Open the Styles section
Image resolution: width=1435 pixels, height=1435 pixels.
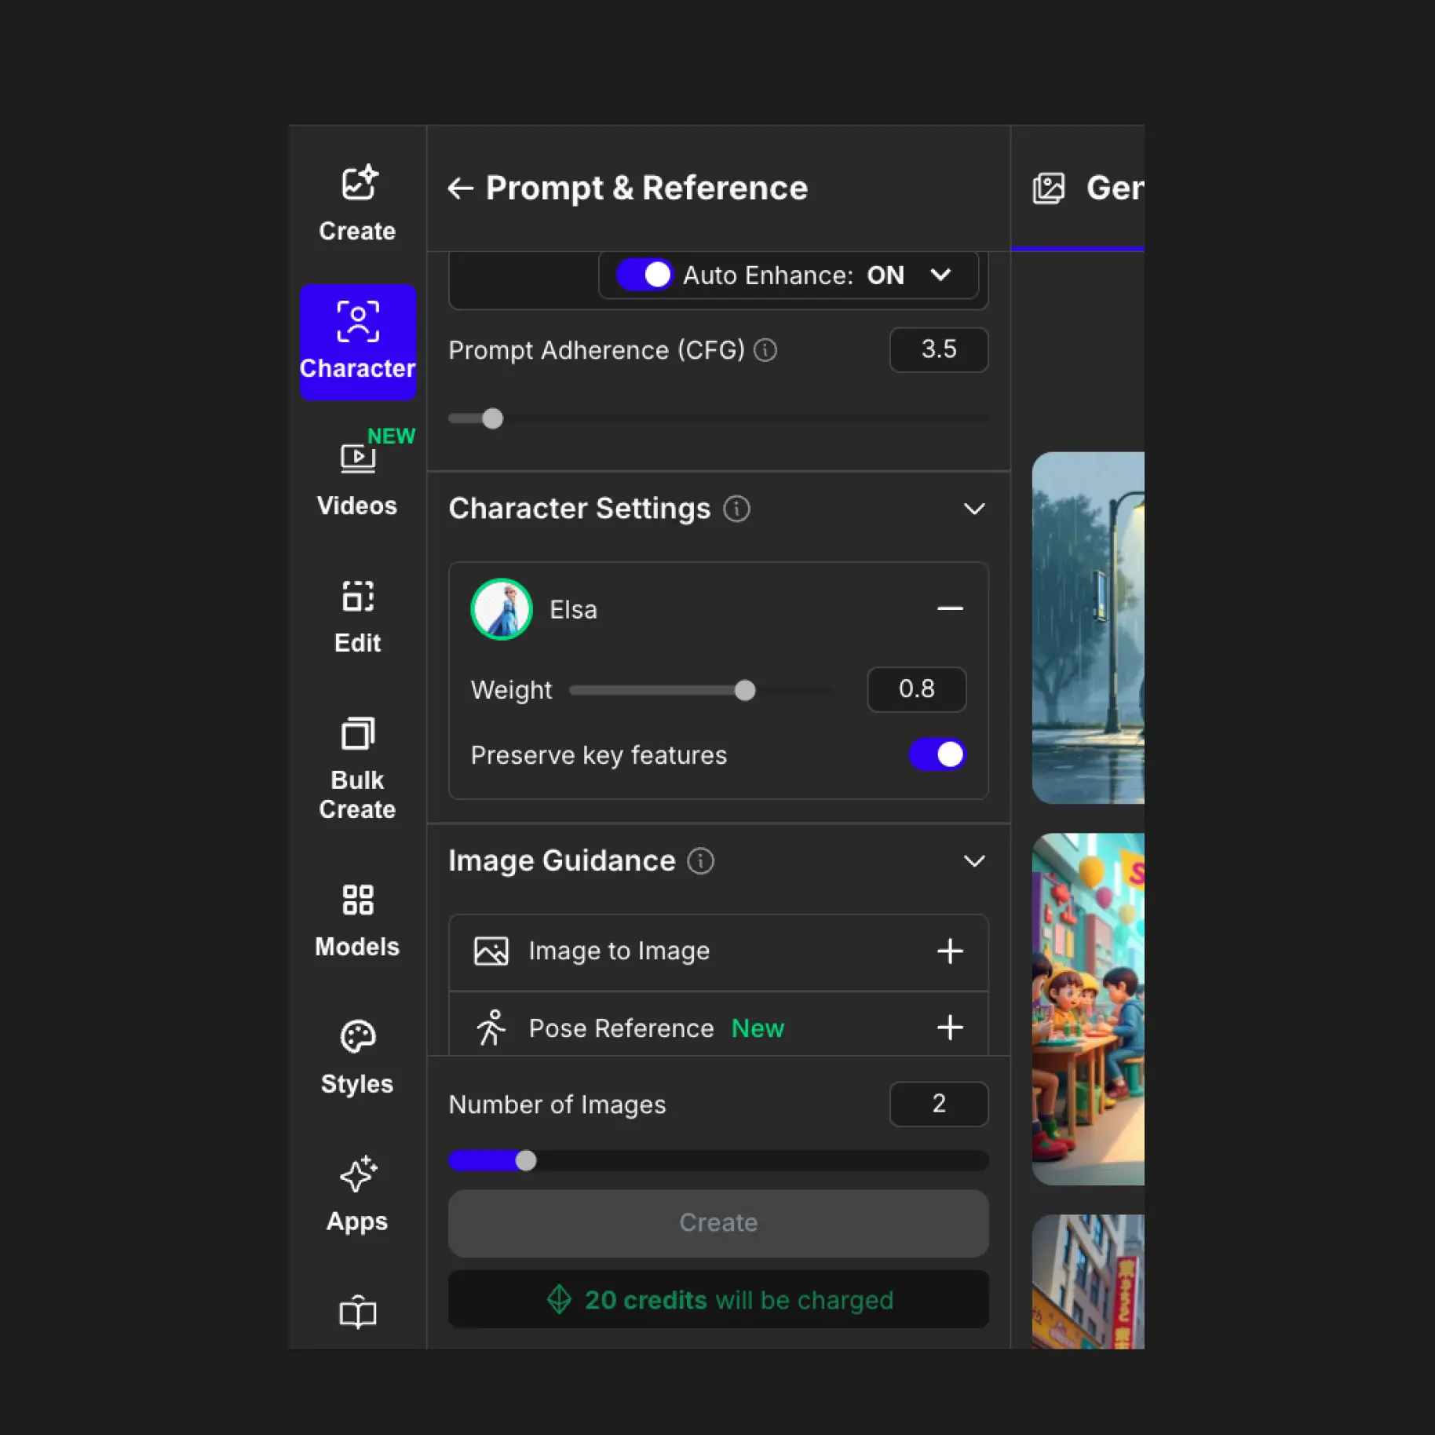tap(357, 1057)
